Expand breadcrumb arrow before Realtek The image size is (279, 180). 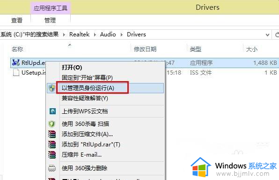64,35
